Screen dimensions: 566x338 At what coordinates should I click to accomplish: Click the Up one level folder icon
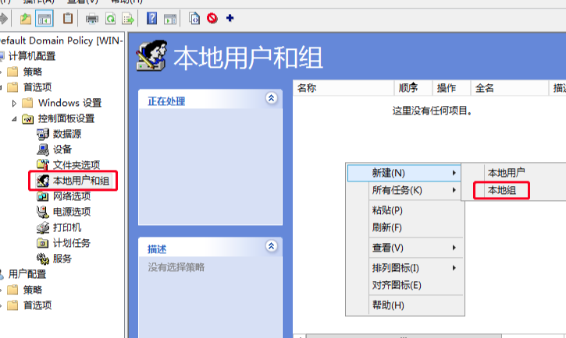[26, 18]
